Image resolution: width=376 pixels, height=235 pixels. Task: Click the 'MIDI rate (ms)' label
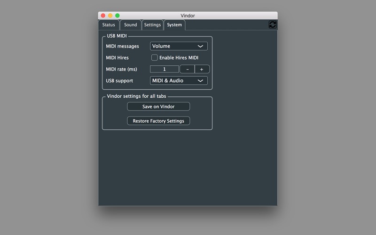click(x=121, y=69)
